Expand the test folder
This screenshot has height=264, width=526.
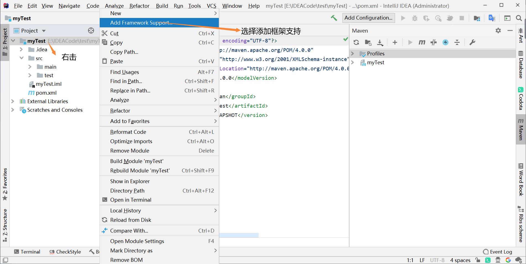30,75
